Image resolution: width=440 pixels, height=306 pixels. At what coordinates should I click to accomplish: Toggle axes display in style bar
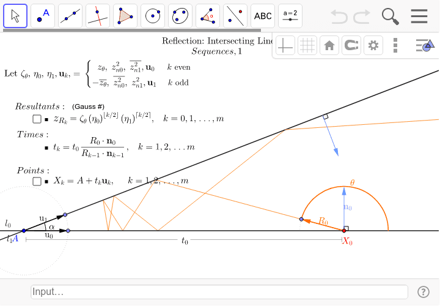(285, 45)
